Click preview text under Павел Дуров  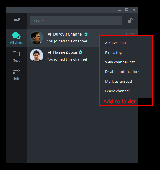tap(67, 59)
